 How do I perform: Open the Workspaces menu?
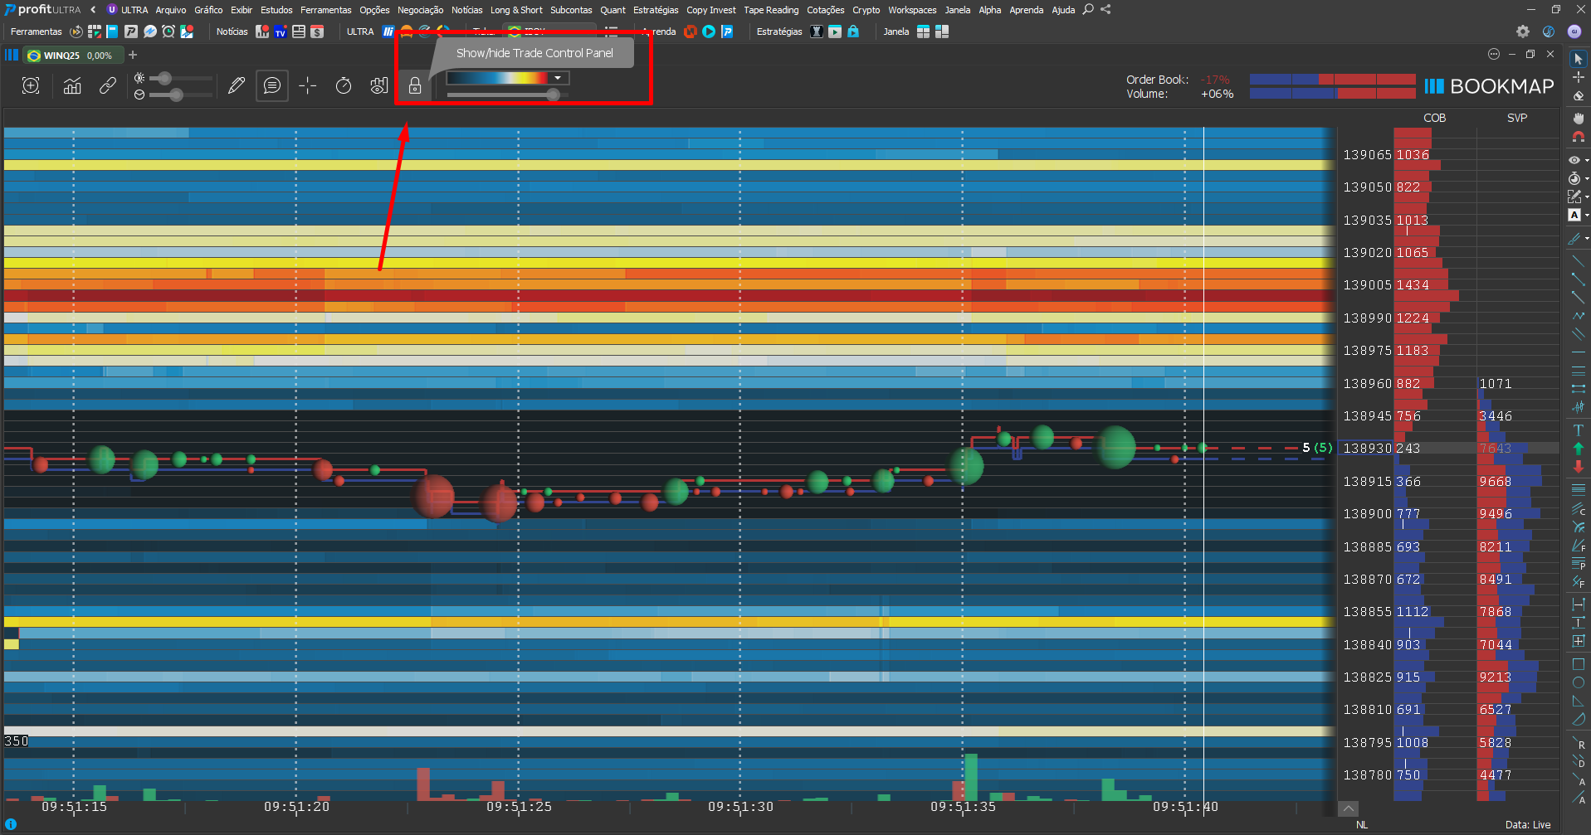(912, 10)
